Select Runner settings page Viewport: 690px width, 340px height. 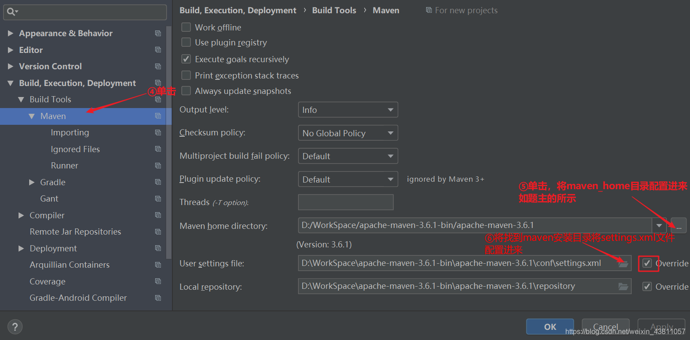pyautogui.click(x=65, y=165)
